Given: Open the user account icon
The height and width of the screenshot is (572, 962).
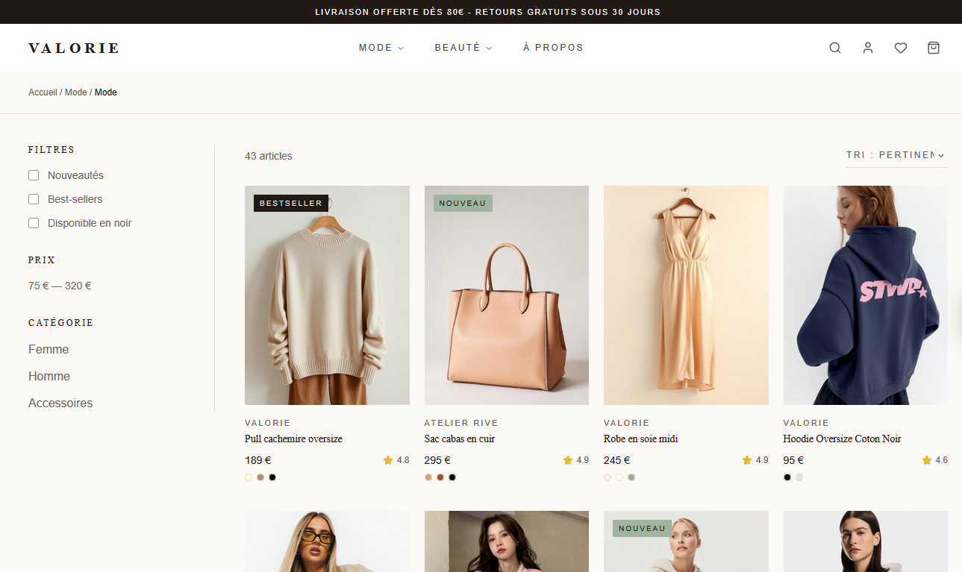Looking at the screenshot, I should [x=868, y=48].
